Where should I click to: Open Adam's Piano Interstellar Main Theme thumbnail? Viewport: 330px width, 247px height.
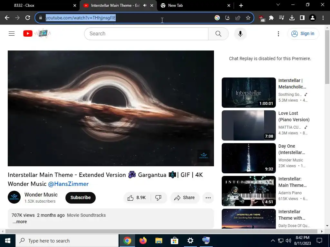pyautogui.click(x=248, y=191)
